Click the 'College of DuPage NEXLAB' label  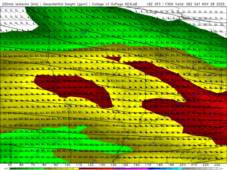[x=114, y=4]
